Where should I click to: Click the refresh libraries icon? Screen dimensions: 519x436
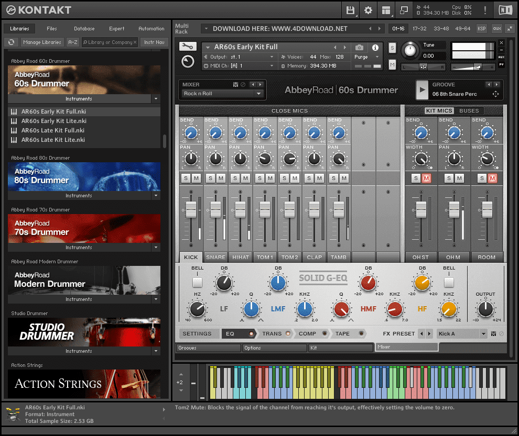[11, 42]
